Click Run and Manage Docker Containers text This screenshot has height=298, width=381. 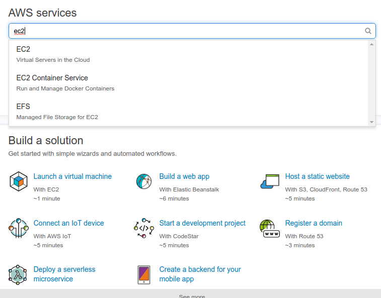(65, 88)
